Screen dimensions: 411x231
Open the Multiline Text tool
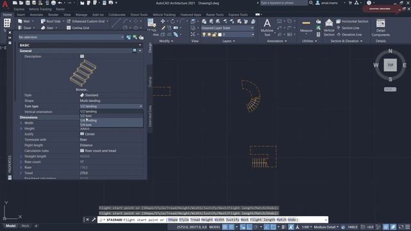point(267,27)
